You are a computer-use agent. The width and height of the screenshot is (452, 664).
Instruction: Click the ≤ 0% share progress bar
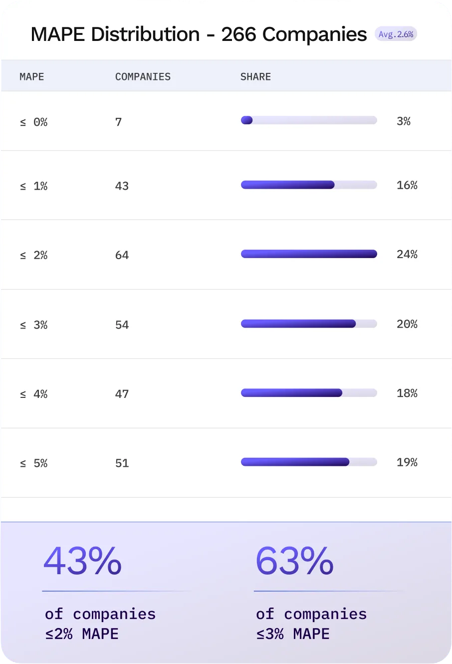[x=309, y=120]
